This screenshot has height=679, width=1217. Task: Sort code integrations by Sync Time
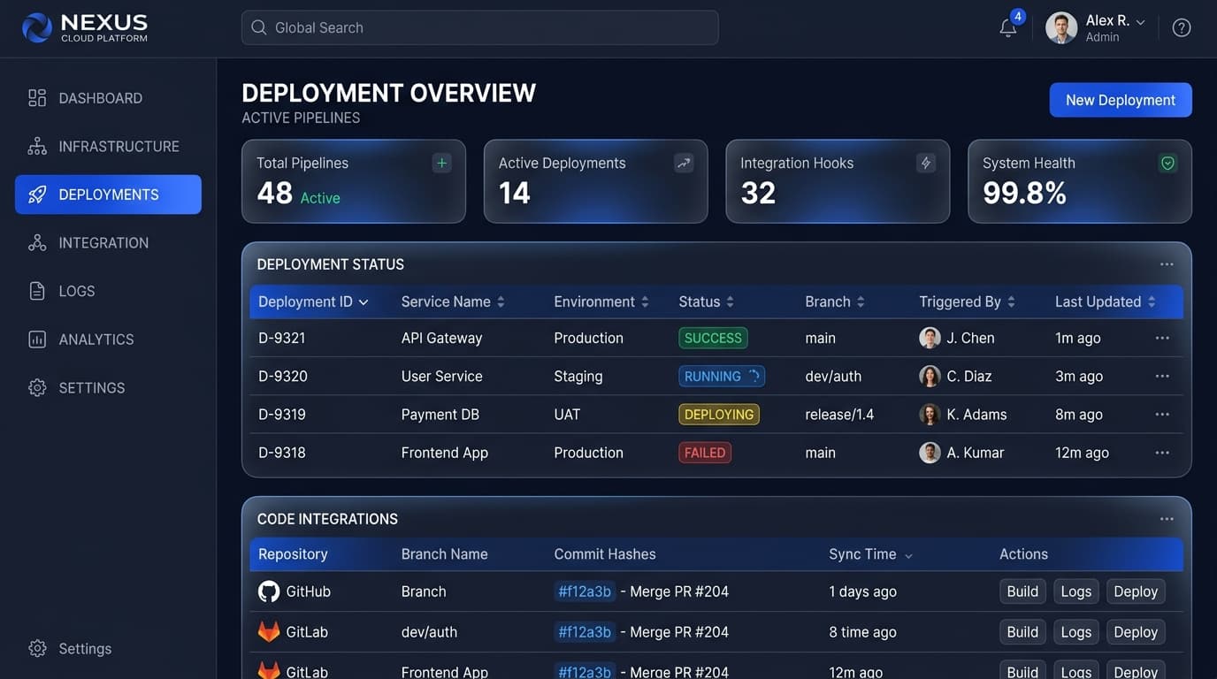(x=871, y=554)
